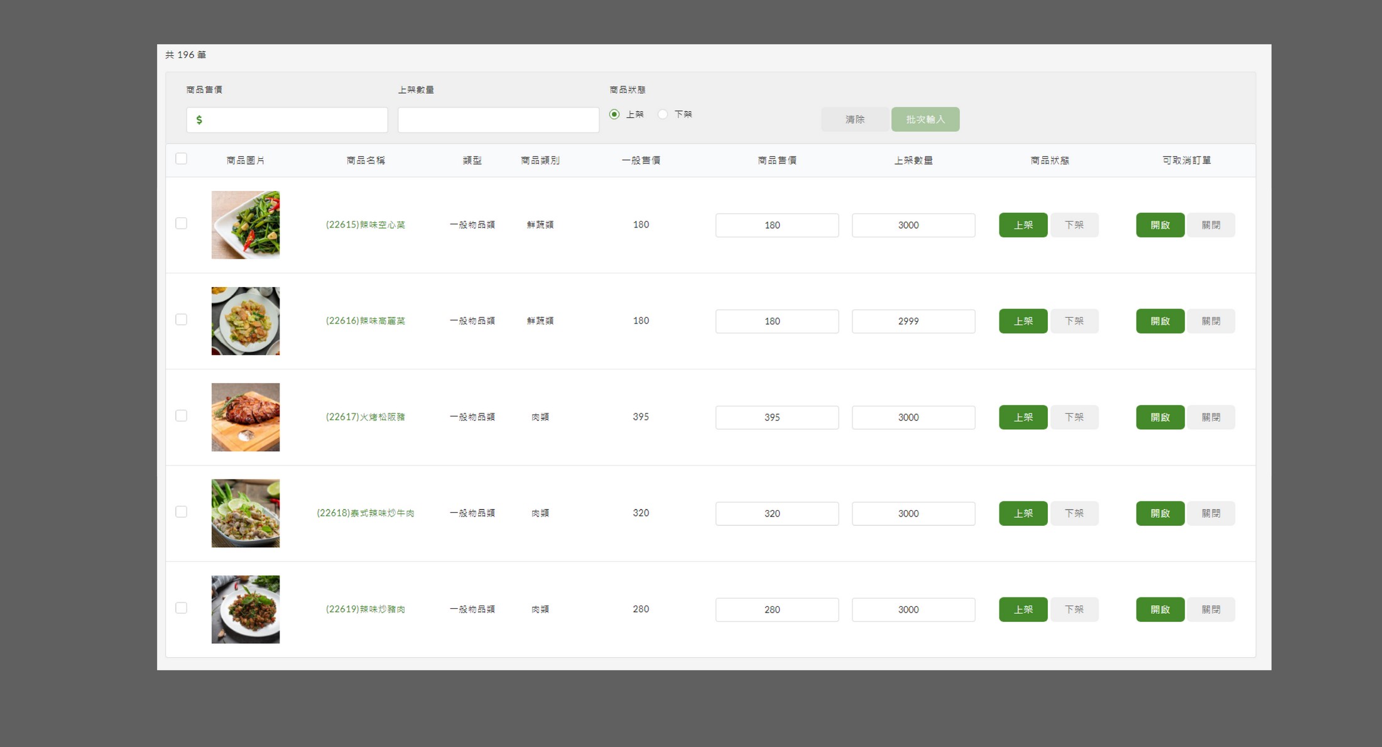Check the checkbox for 辣味高麗菜 row
The image size is (1382, 747).
coord(181,320)
